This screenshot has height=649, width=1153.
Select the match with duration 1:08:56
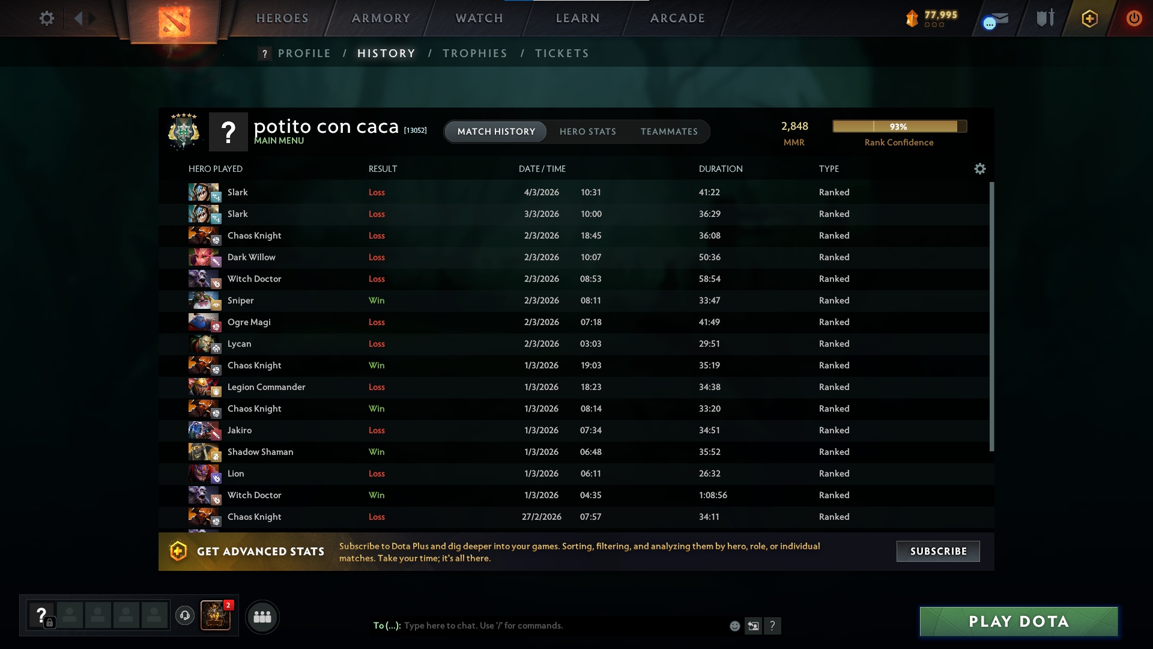[573, 495]
